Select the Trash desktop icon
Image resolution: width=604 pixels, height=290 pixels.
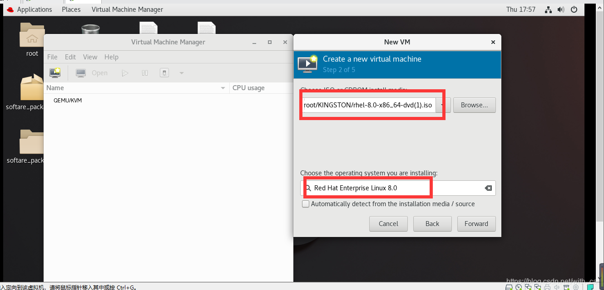90,29
